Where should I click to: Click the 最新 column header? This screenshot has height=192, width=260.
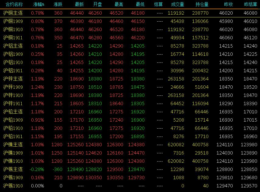pos(79,4)
